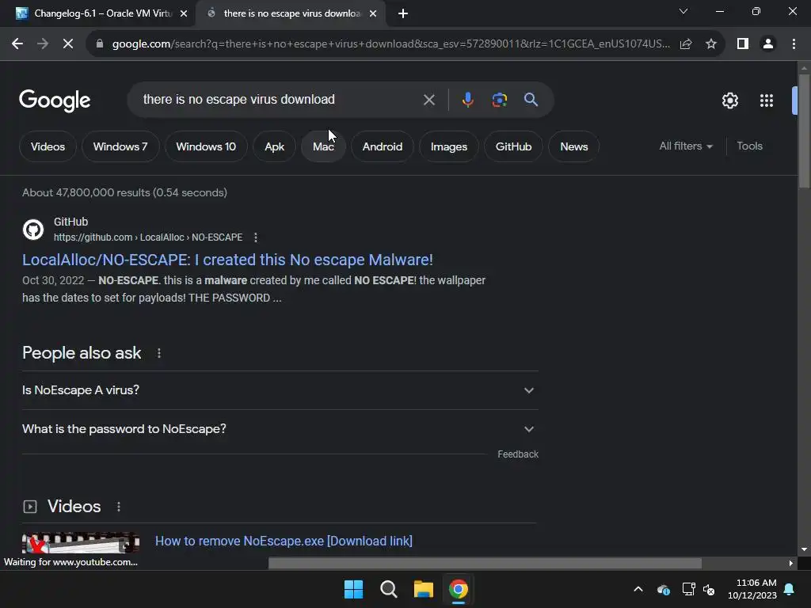The width and height of the screenshot is (811, 608).
Task: Stop loading the page with X button
Action: tap(68, 44)
